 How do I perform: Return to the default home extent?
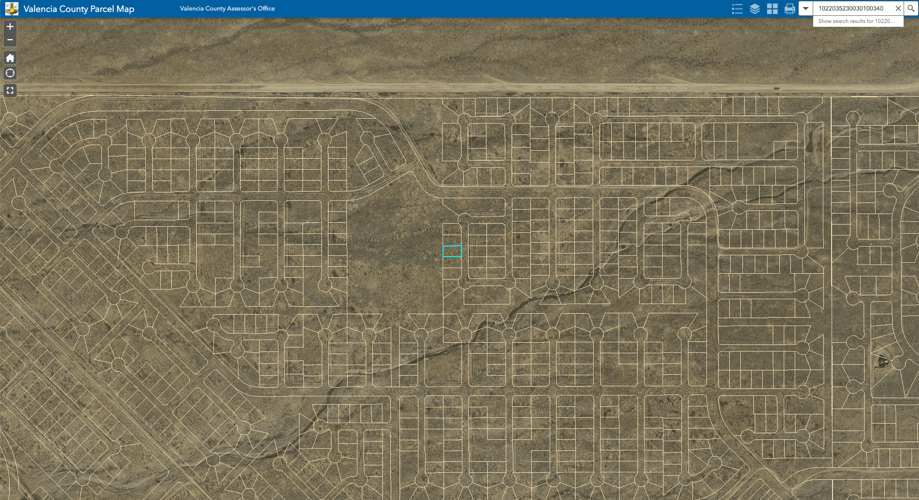[10, 58]
